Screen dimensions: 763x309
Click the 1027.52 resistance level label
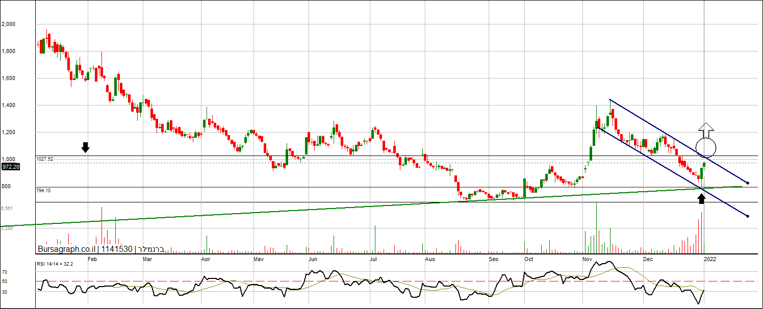coord(45,159)
